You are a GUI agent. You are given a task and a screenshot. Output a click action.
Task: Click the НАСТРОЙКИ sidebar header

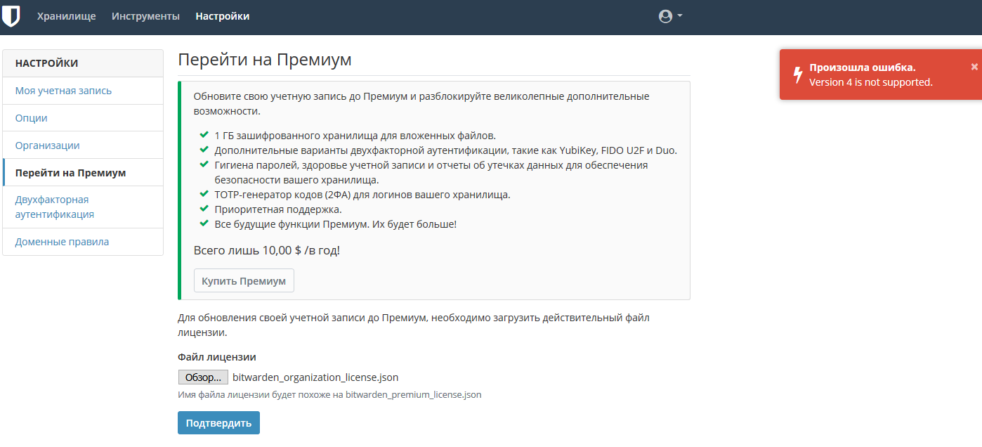click(x=83, y=63)
